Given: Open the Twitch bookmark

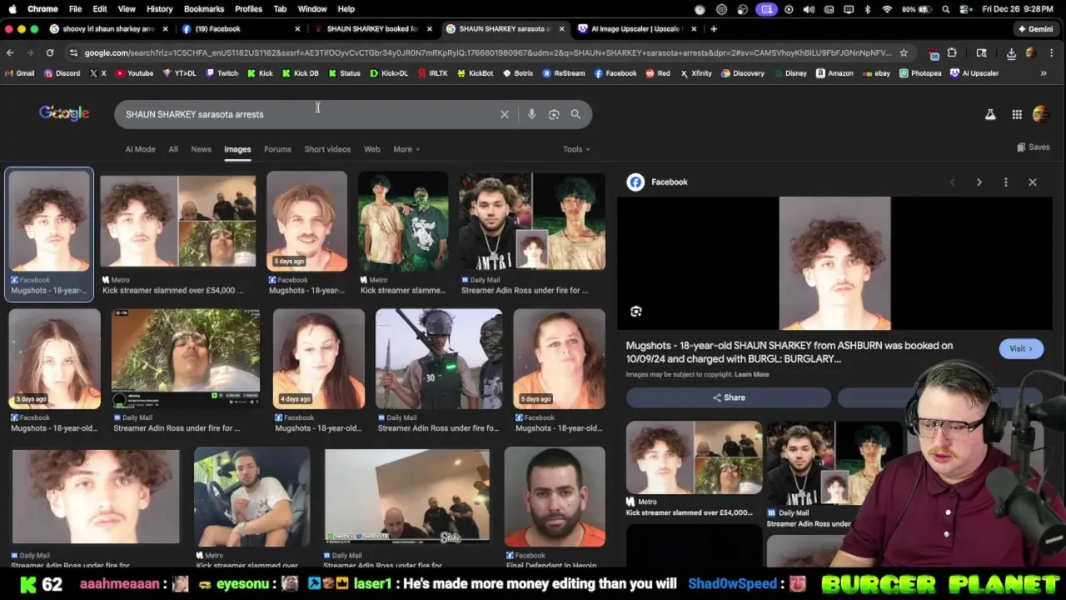Looking at the screenshot, I should click(x=222, y=73).
